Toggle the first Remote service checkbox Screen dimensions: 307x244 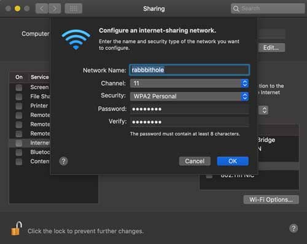point(19,115)
